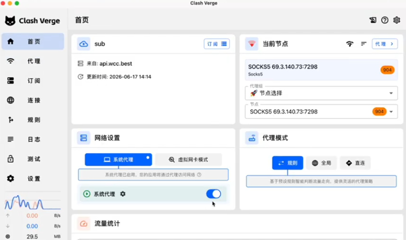Viewport: 406px width, 240px height.
Task: Click the upload speed 0.00 value
Action: click(x=32, y=216)
